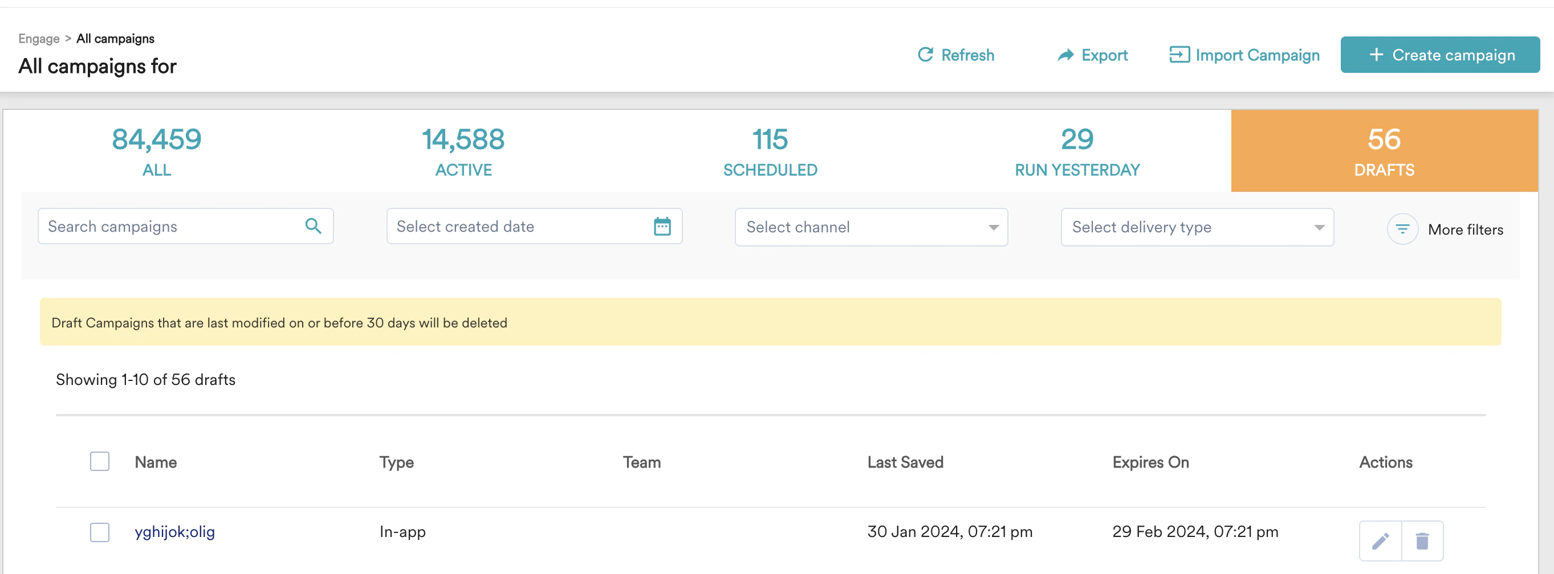
Task: Click Import Campaign
Action: pyautogui.click(x=1244, y=55)
